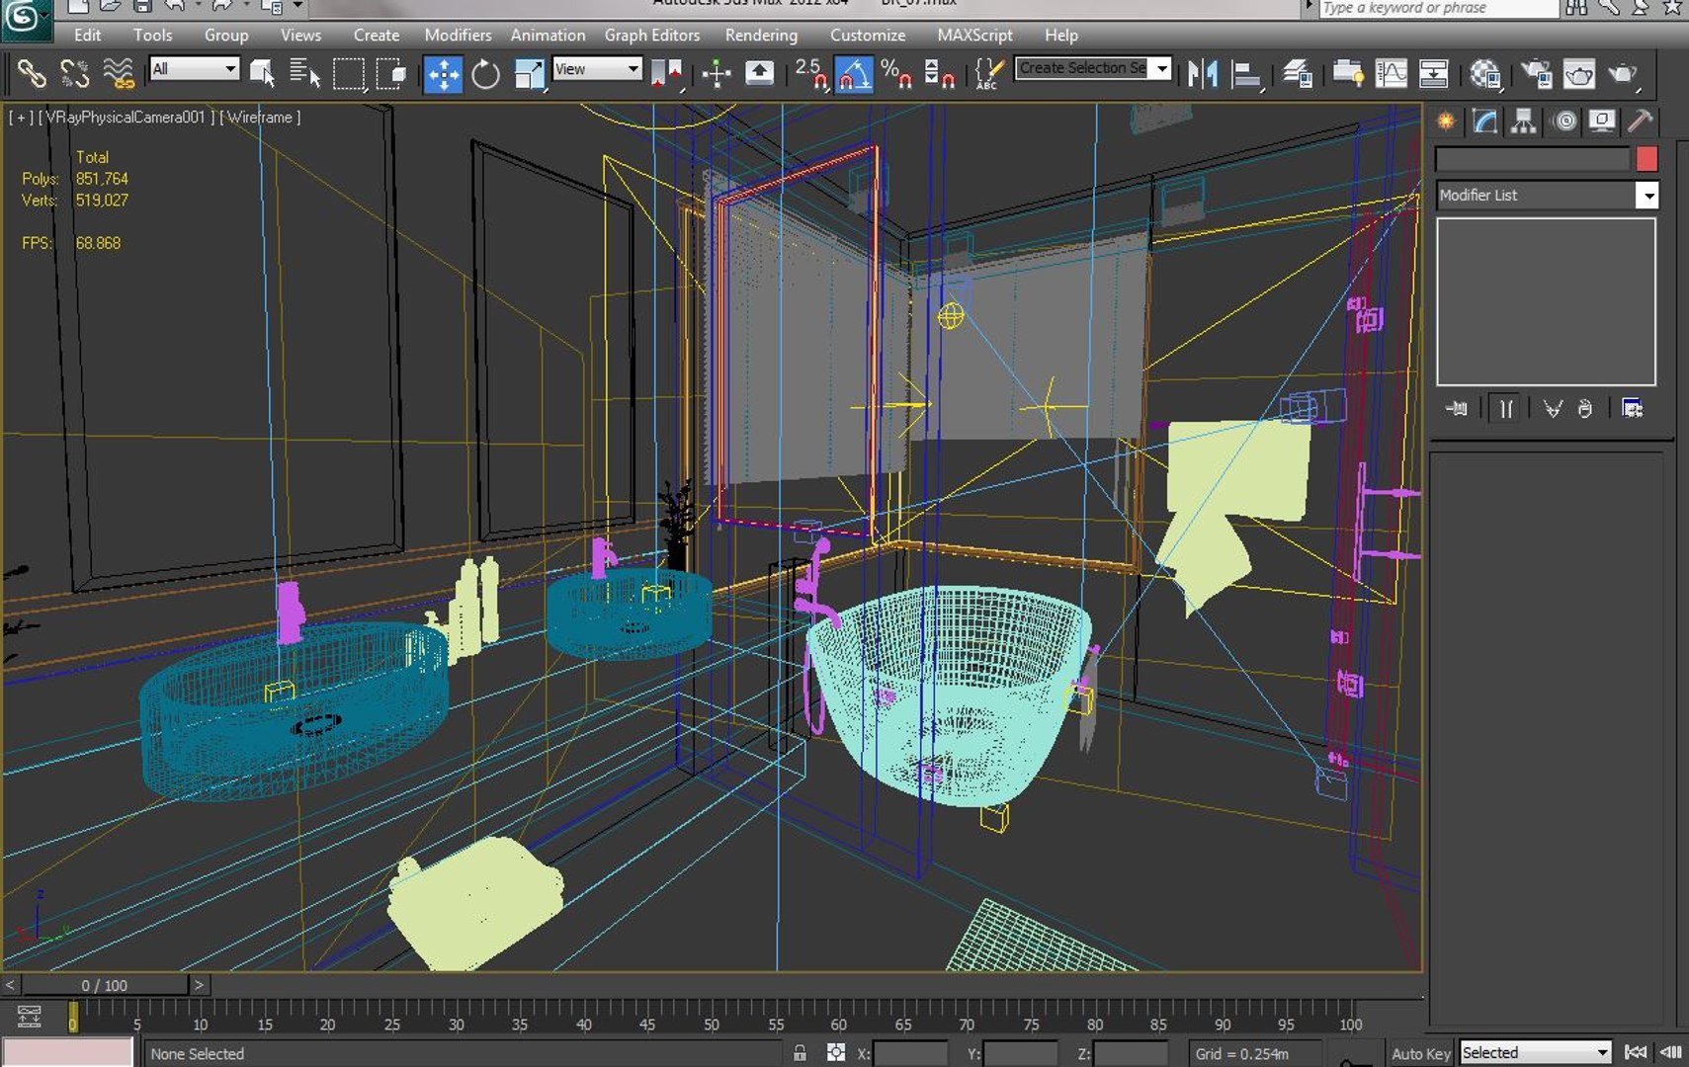Toggle the Angle Snap button

(854, 73)
